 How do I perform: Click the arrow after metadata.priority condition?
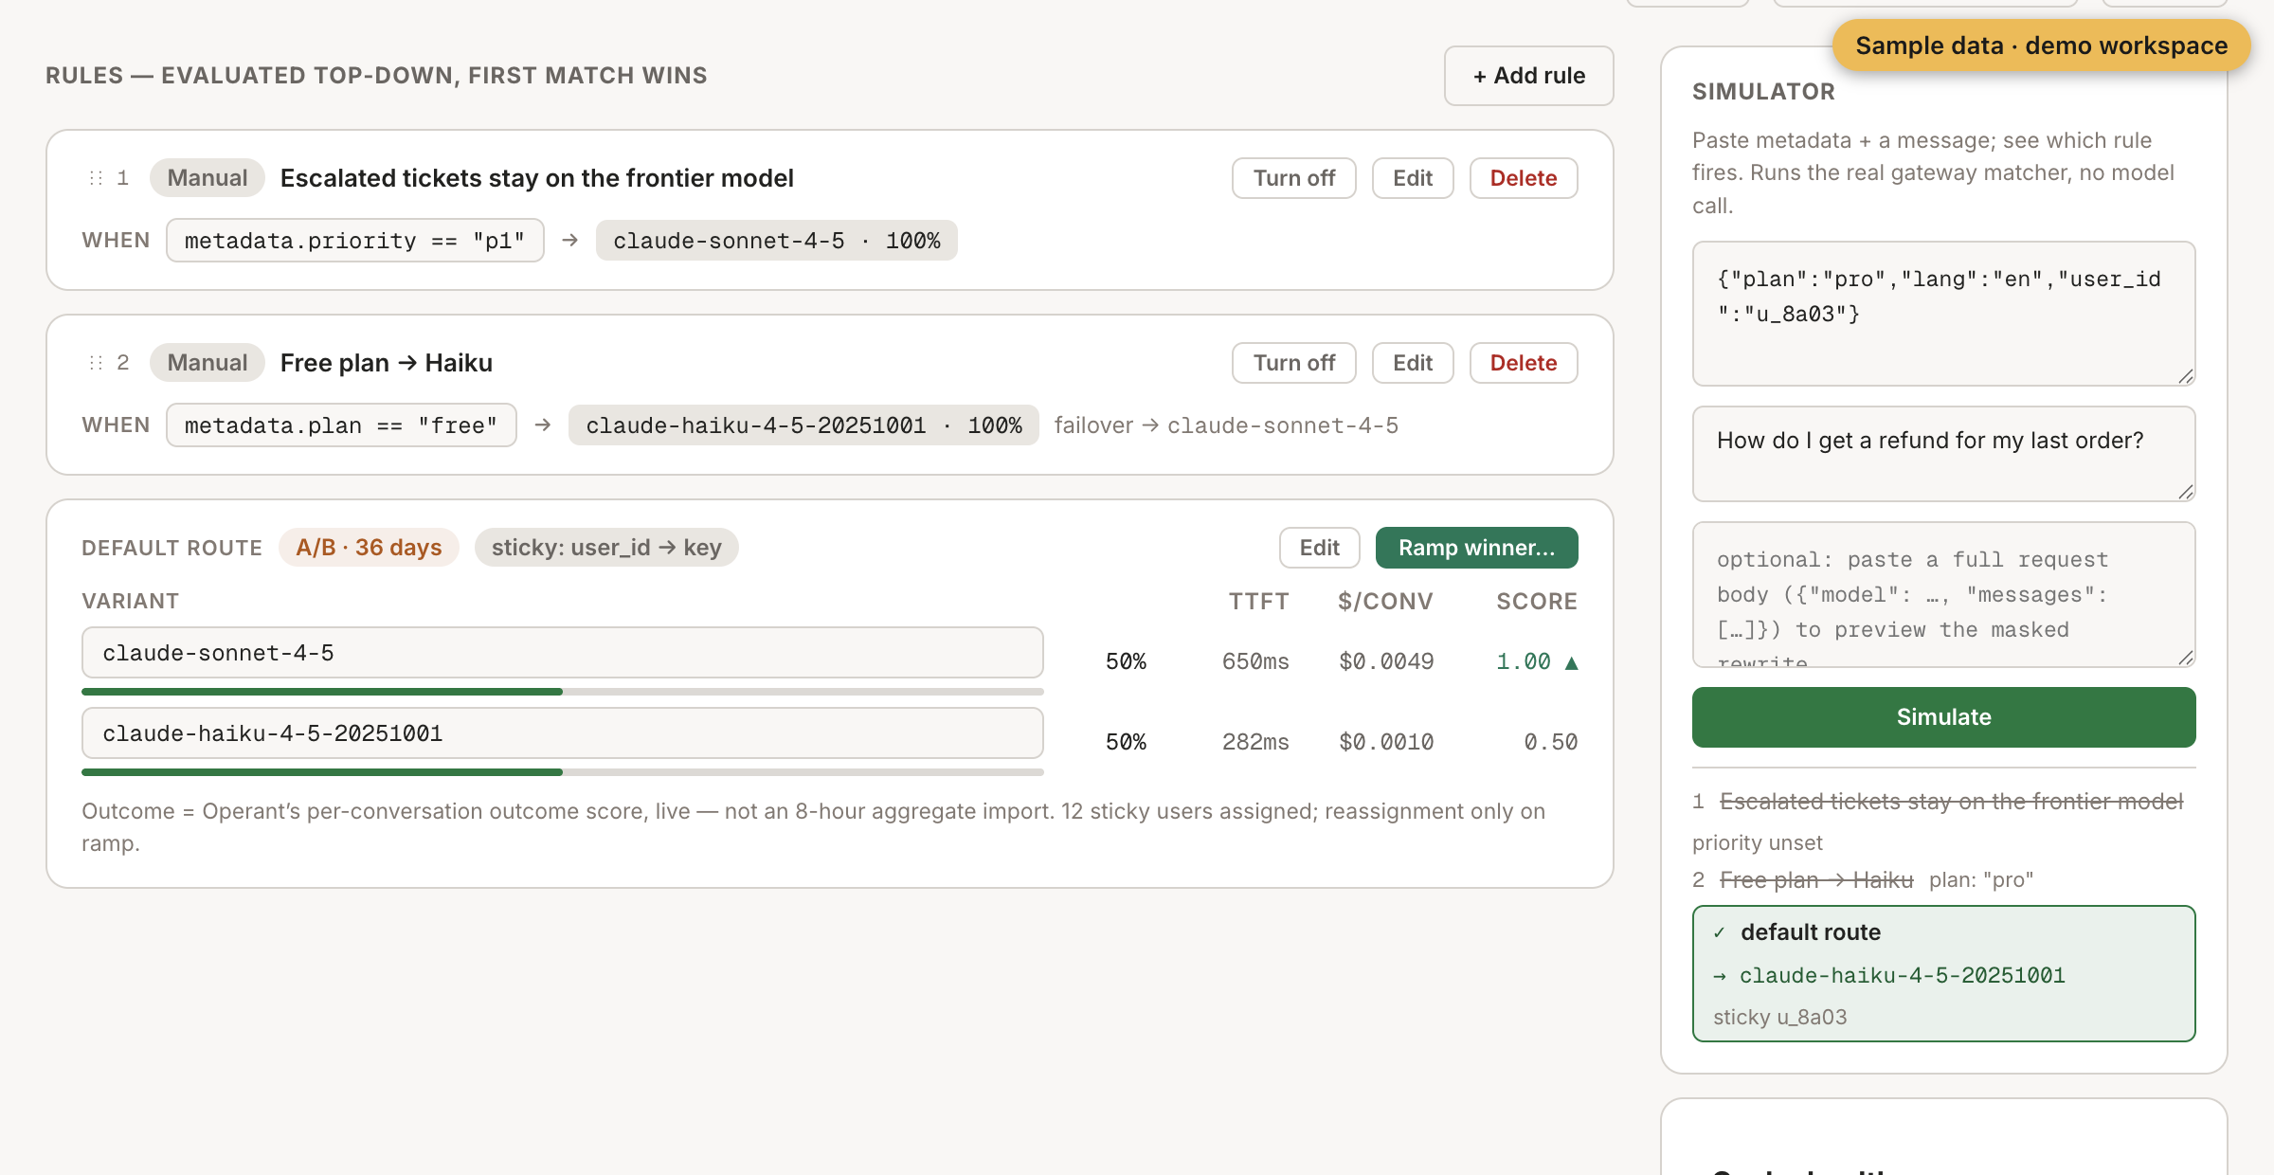tap(569, 241)
